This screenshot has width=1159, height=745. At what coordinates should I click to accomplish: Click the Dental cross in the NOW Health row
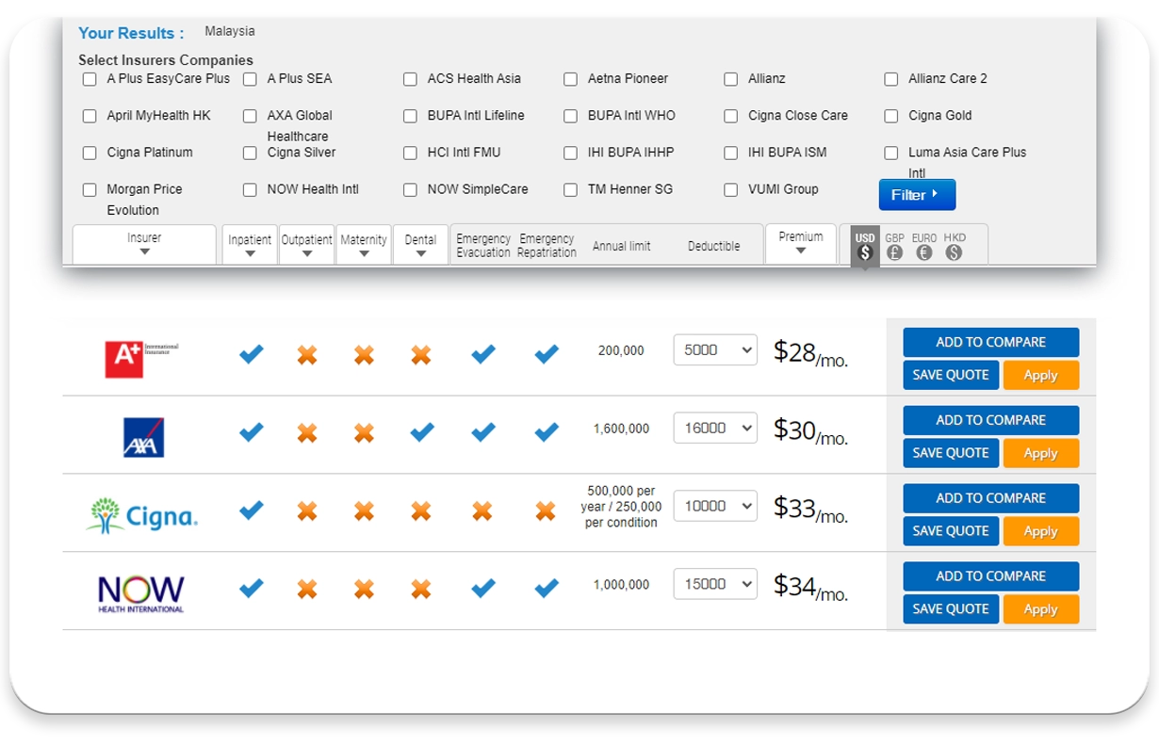[x=421, y=590]
